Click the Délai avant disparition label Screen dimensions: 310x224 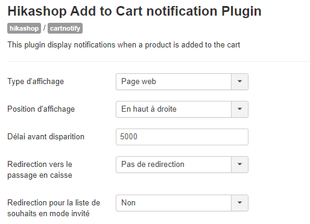tap(46, 137)
